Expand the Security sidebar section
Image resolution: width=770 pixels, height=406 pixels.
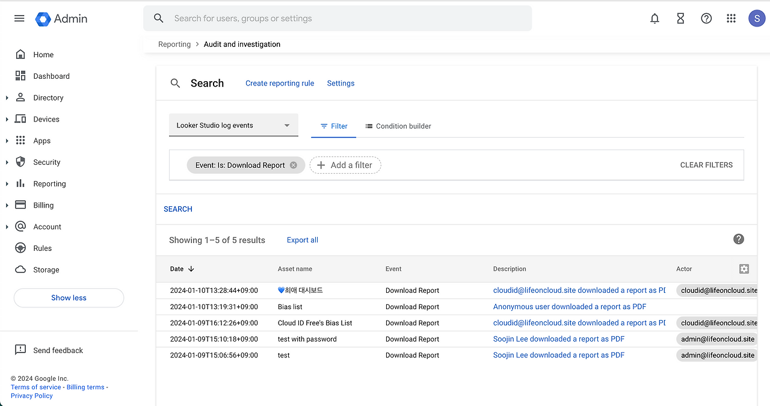[x=7, y=162]
